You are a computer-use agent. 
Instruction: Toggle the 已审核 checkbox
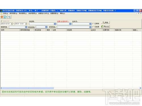click(93, 23)
